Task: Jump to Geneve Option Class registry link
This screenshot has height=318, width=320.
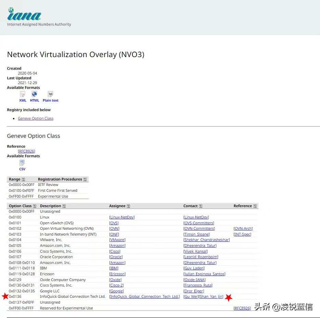Action: [36, 118]
